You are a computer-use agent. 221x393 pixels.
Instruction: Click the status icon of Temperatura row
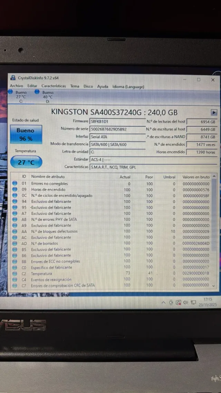(x=15, y=274)
